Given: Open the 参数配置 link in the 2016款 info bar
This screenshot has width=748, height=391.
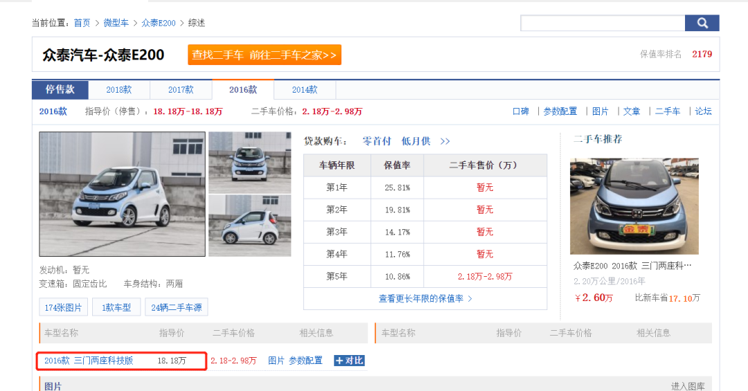Looking at the screenshot, I should tap(560, 111).
